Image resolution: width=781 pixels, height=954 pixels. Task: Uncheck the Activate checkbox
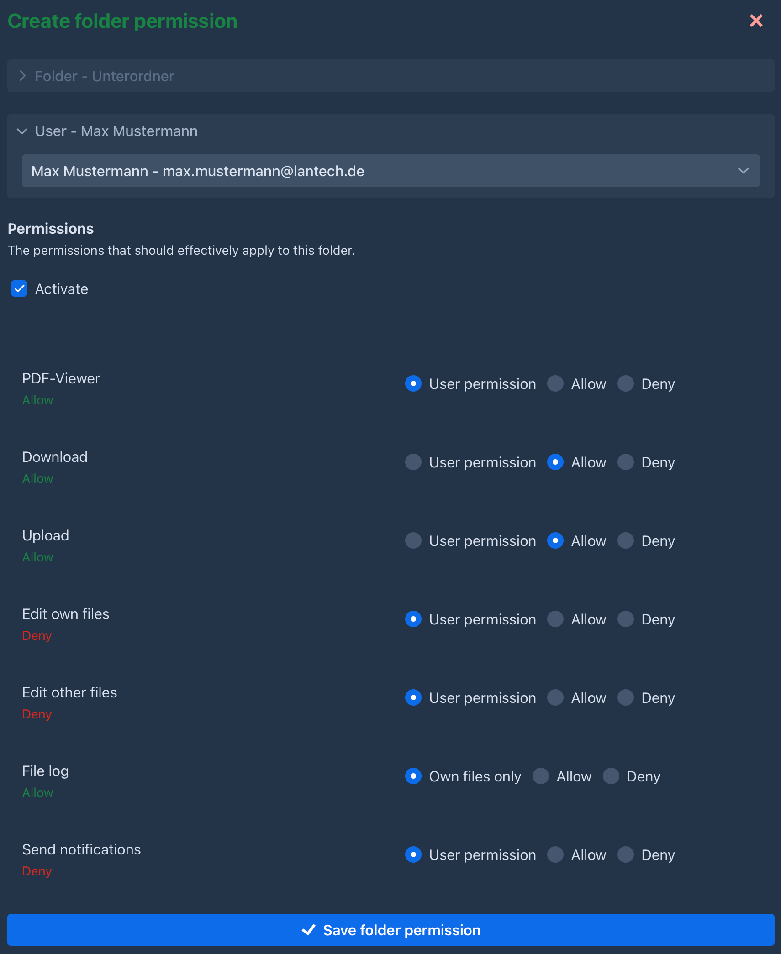coord(19,288)
